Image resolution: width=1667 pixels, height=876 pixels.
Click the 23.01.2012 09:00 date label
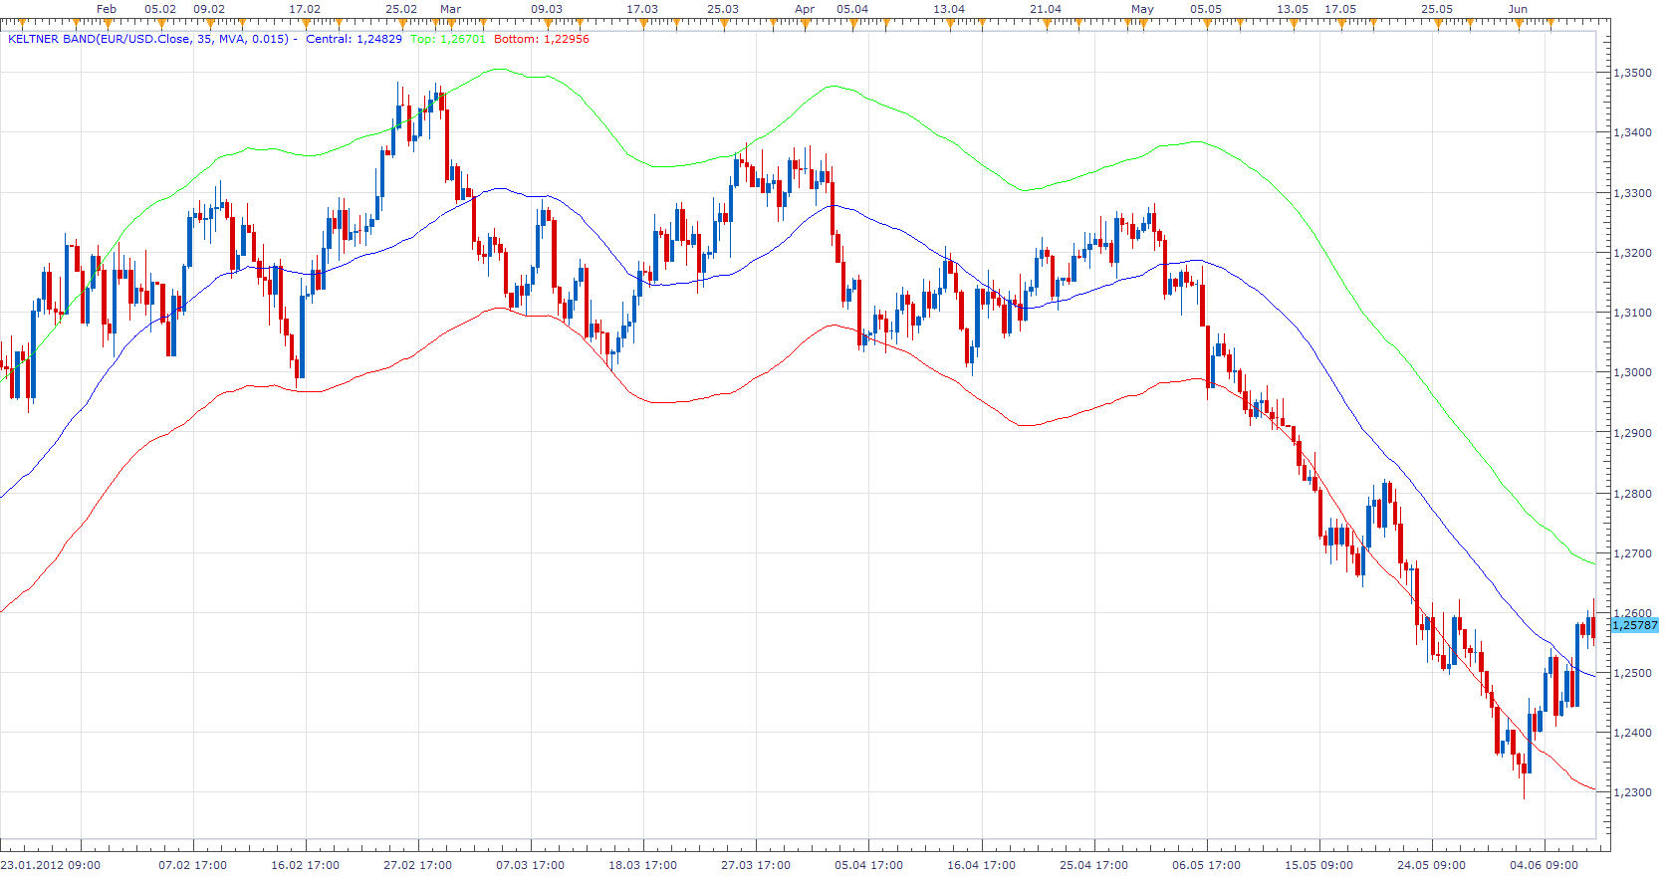click(x=51, y=865)
